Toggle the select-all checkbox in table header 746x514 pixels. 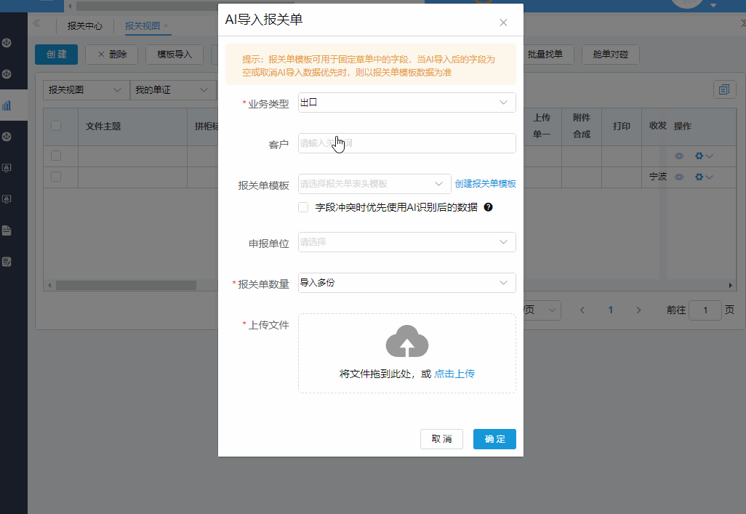56,126
